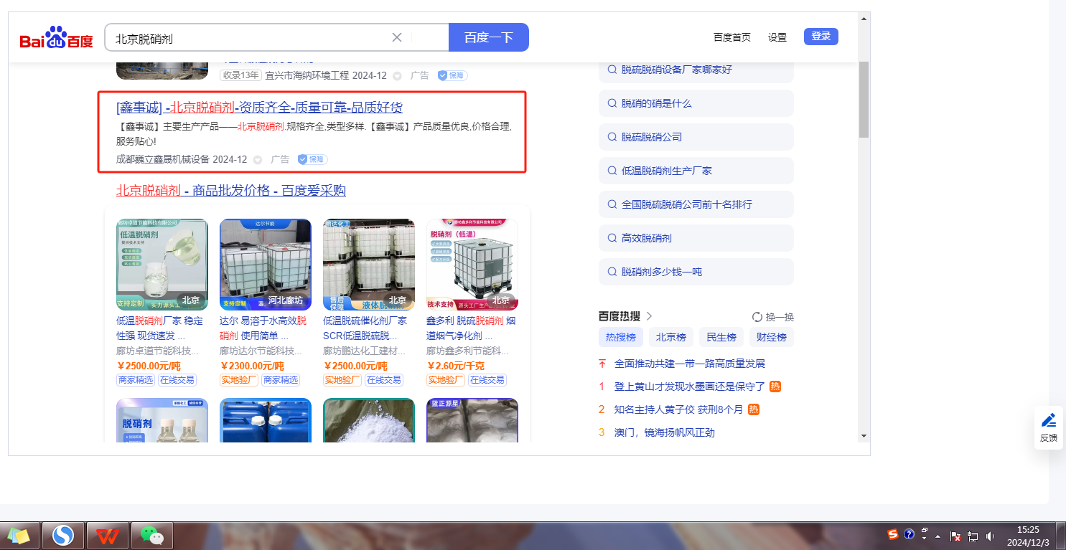Open the 液体脱硫 white tanks product image

(369, 264)
